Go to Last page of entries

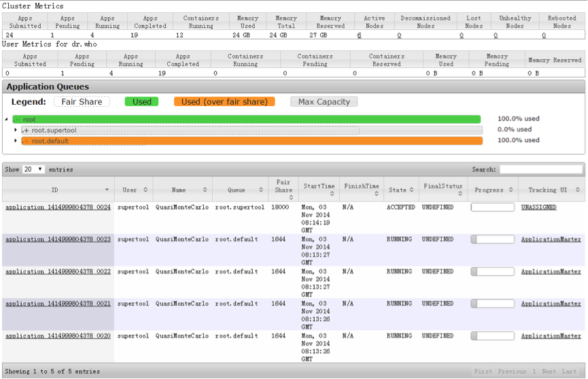569,371
